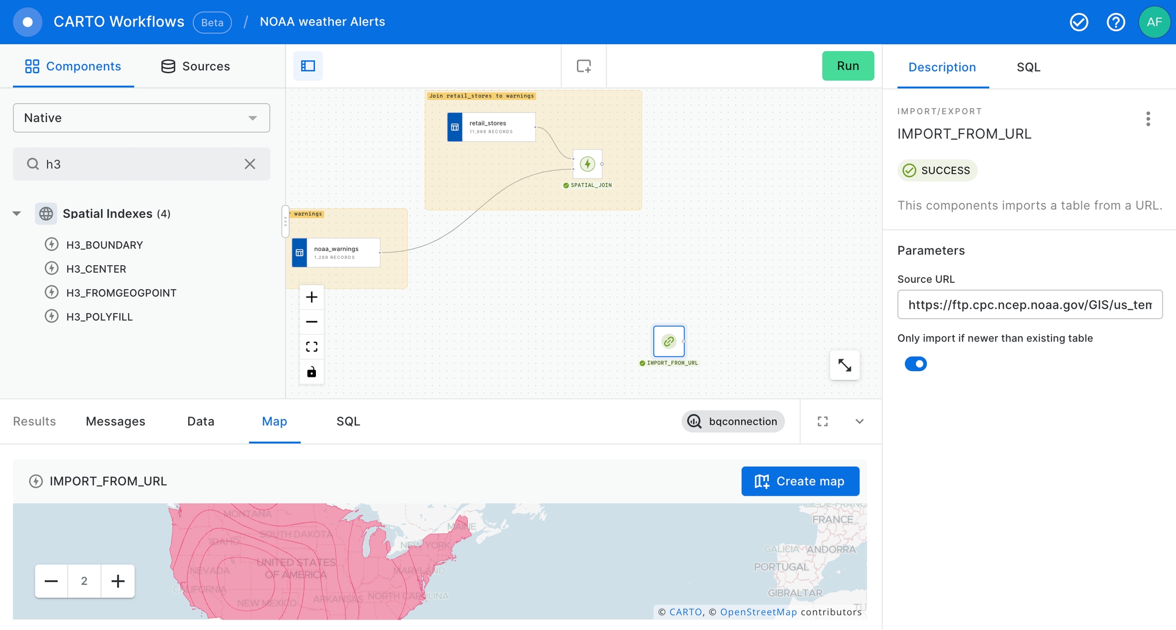Collapse results panel with chevron

[860, 421]
